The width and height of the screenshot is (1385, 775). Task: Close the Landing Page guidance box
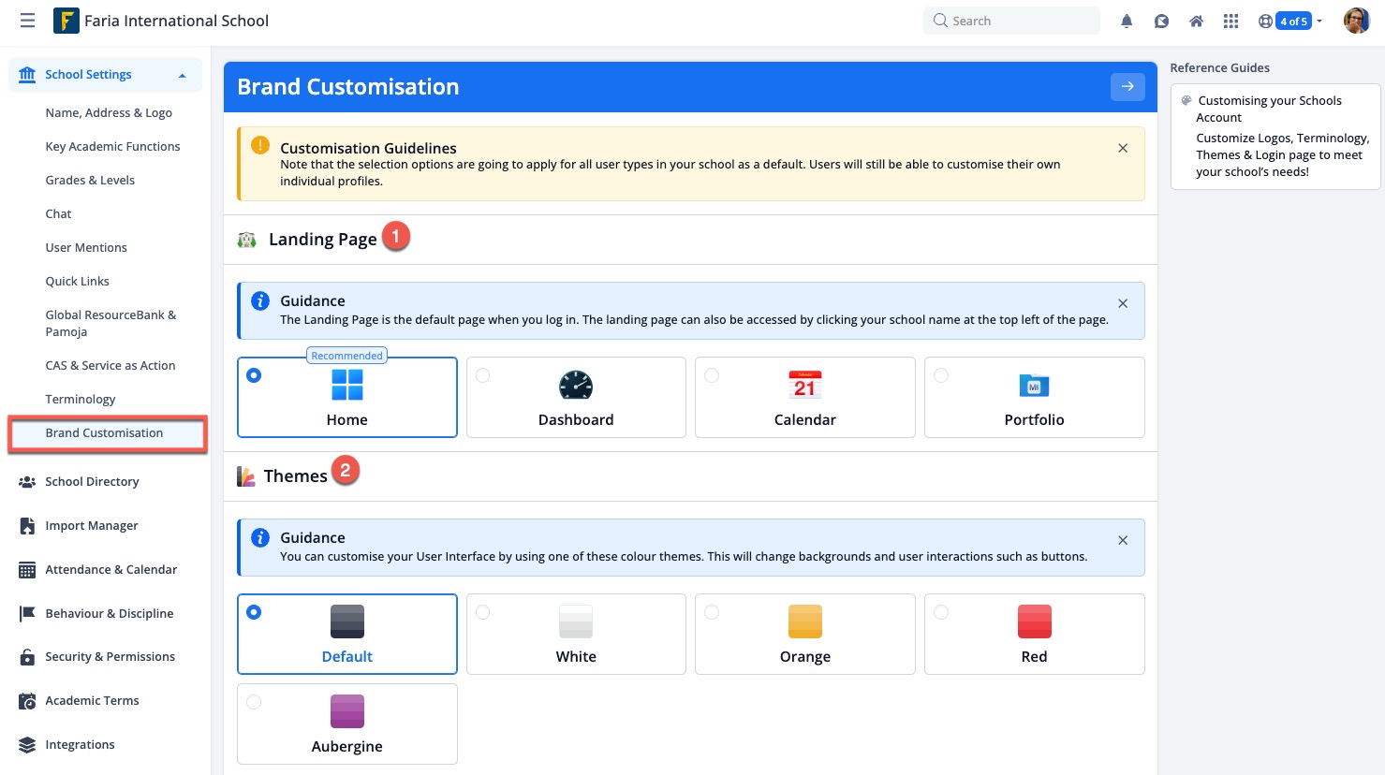1123,303
